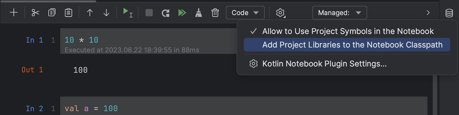Open the Code cell type dropdown
Image resolution: width=459 pixels, height=115 pixels.
click(x=245, y=13)
